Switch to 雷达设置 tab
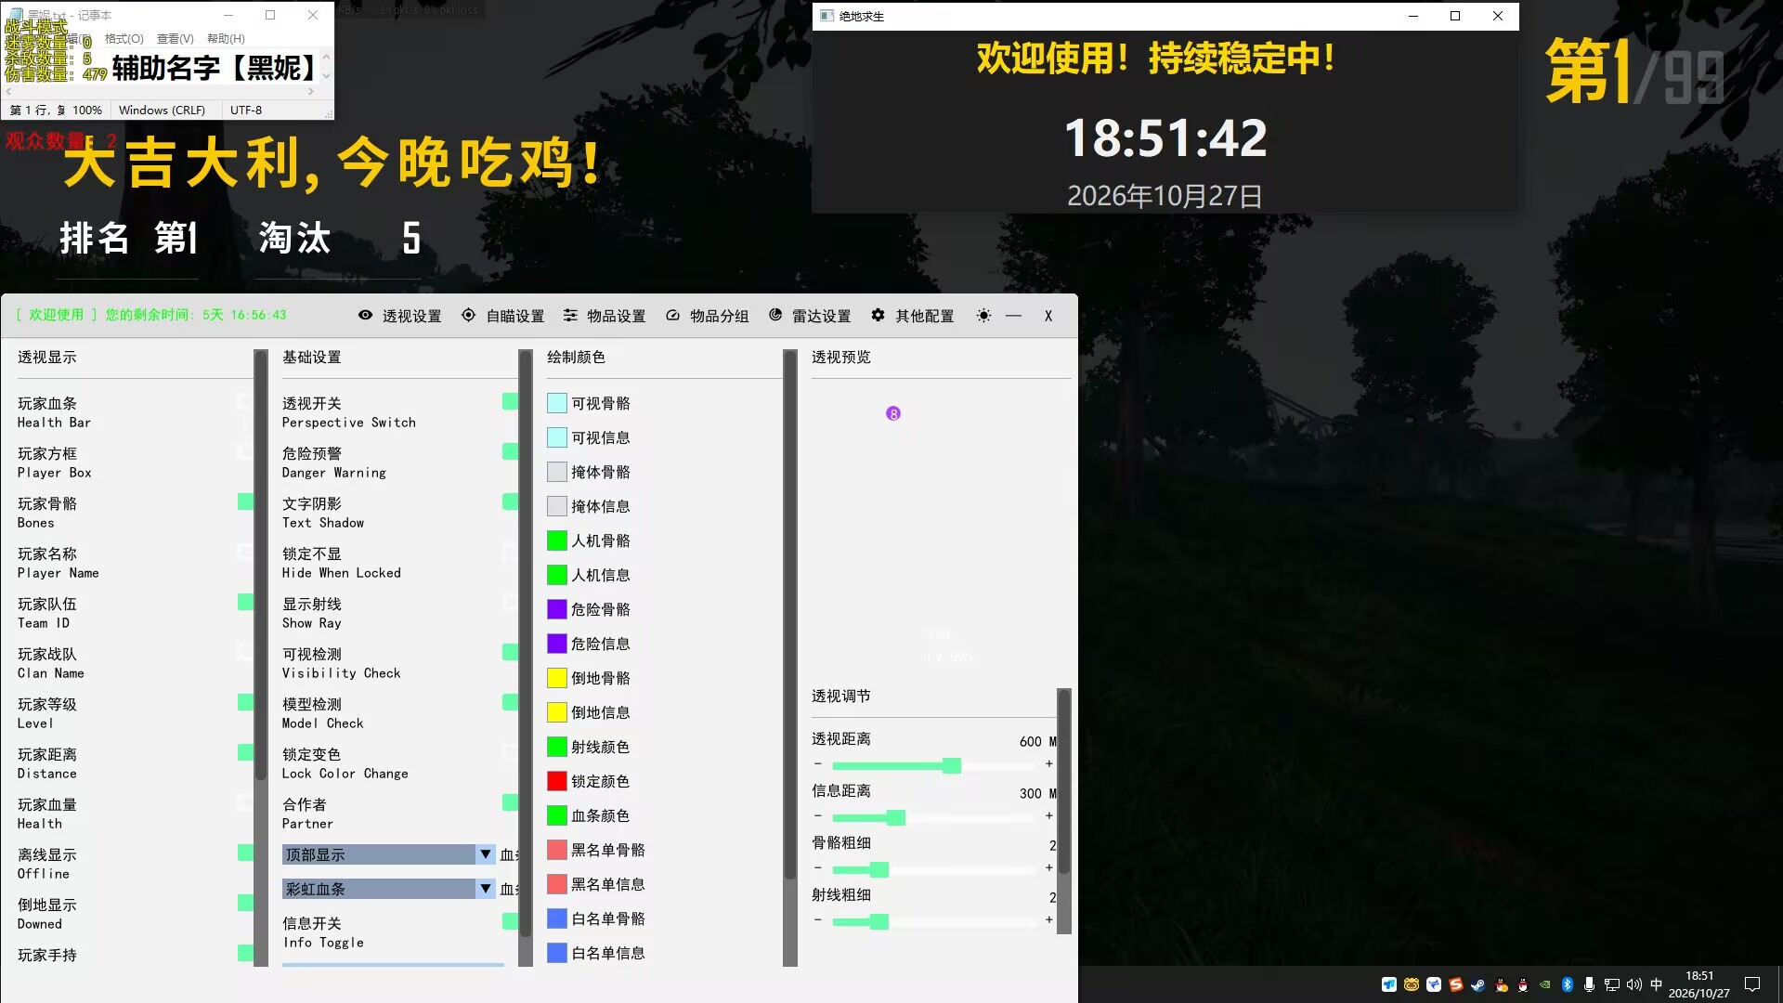This screenshot has width=1783, height=1003. coord(810,316)
